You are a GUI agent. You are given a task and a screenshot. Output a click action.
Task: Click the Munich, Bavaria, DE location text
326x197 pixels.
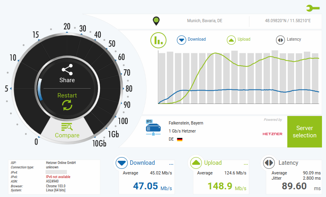[204, 21]
